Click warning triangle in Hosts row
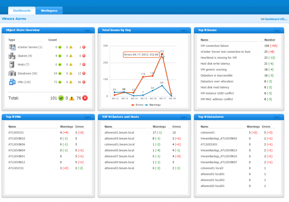 coord(71,65)
